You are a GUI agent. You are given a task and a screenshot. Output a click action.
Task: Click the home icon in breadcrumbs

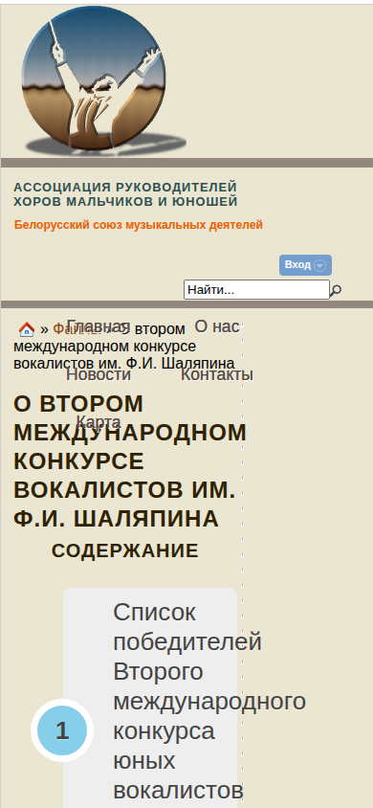(26, 328)
